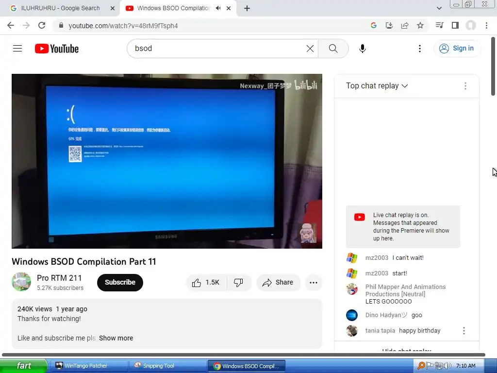497x373 pixels.
Task: Open the YouTube hamburger guide menu
Action: click(x=17, y=48)
